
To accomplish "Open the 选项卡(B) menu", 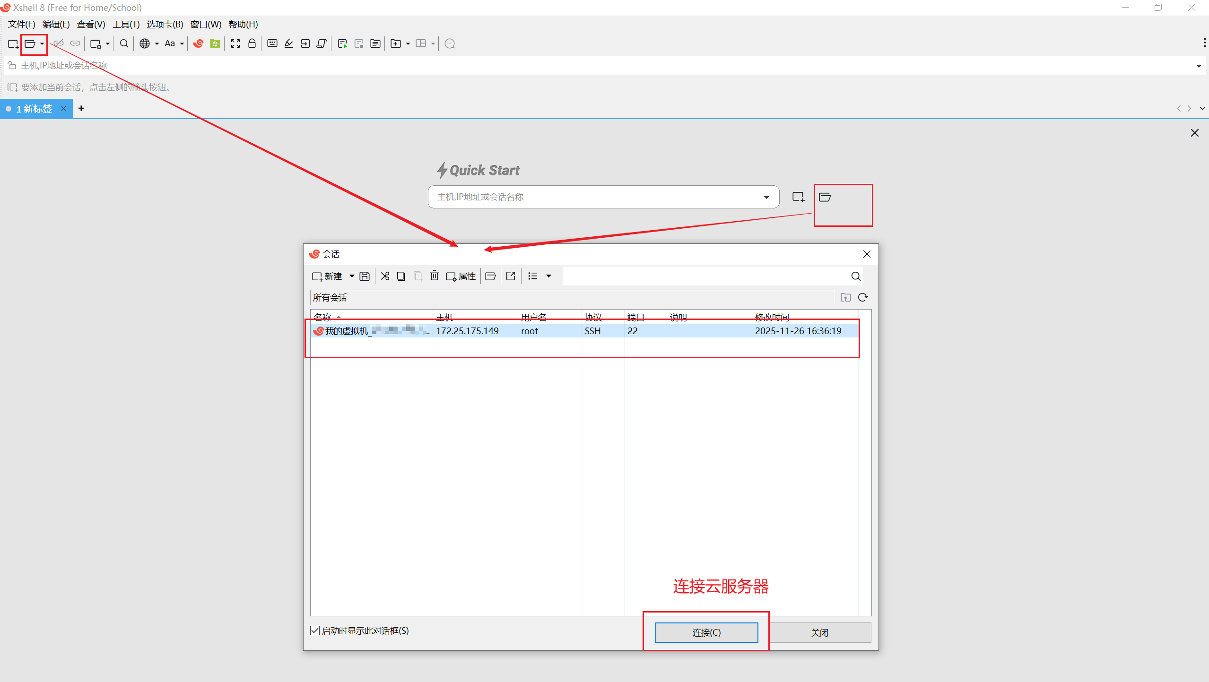I will tap(165, 24).
